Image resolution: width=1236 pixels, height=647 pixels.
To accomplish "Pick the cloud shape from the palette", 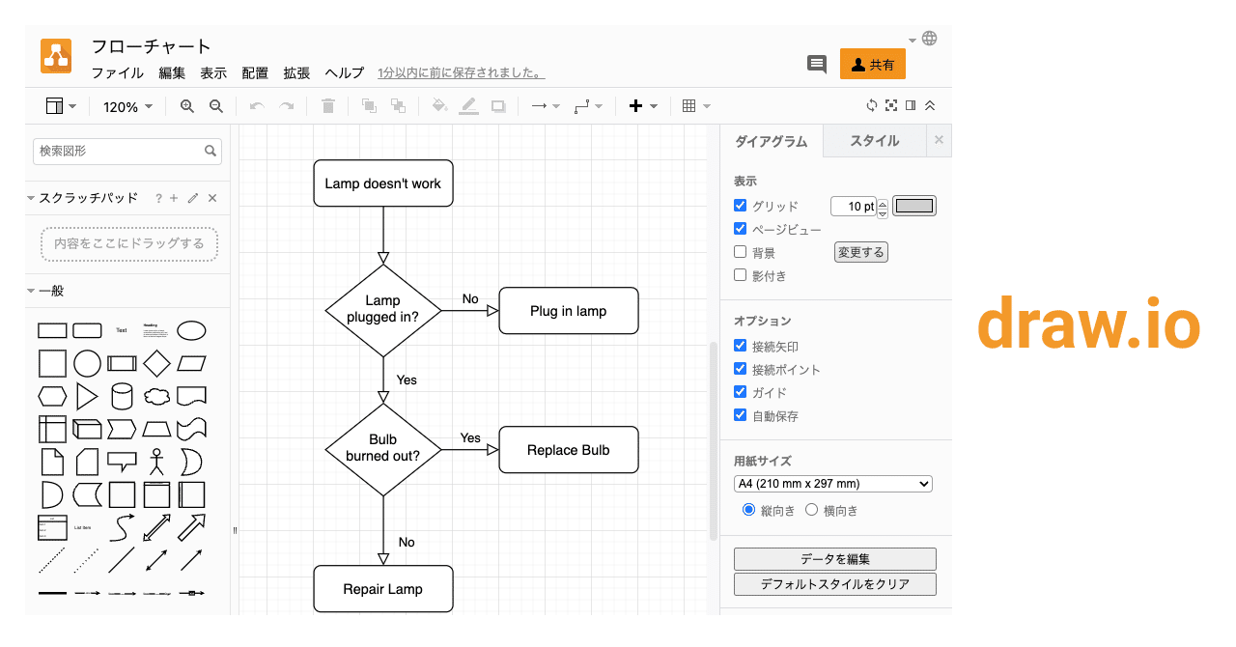I will click(x=156, y=396).
